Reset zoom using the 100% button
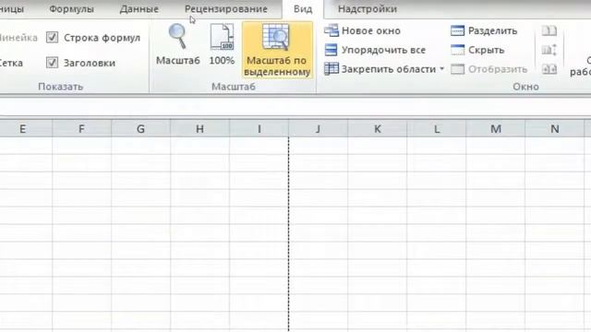 point(222,45)
